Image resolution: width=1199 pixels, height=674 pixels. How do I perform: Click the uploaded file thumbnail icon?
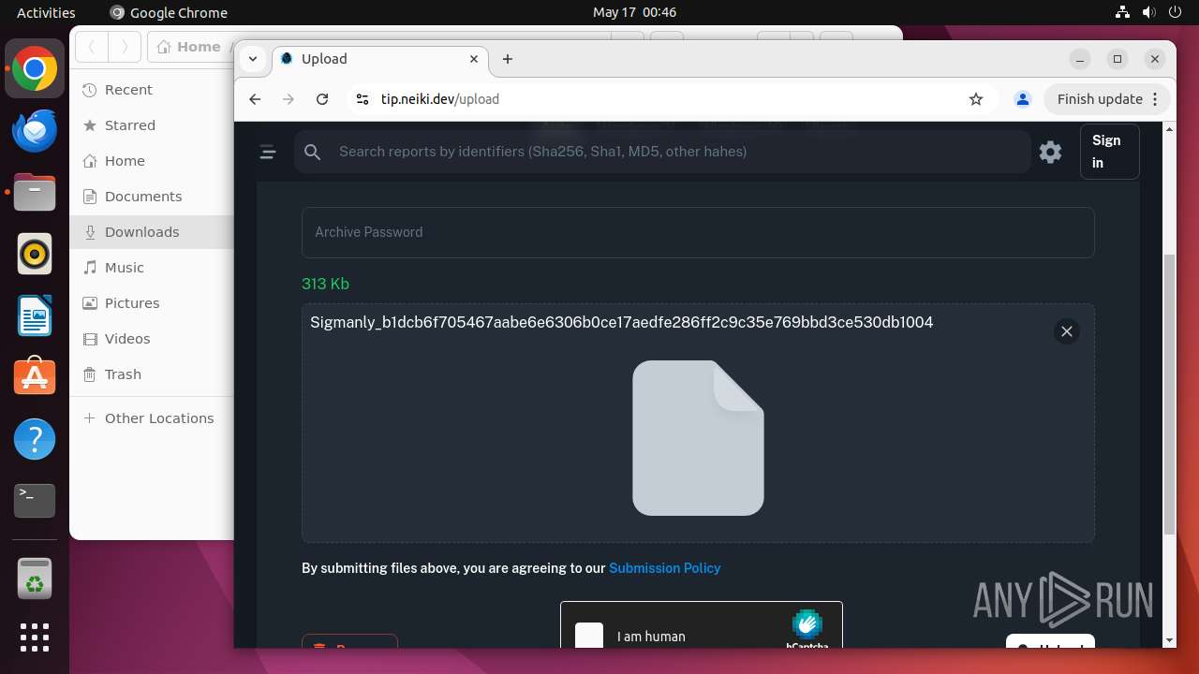tap(698, 438)
